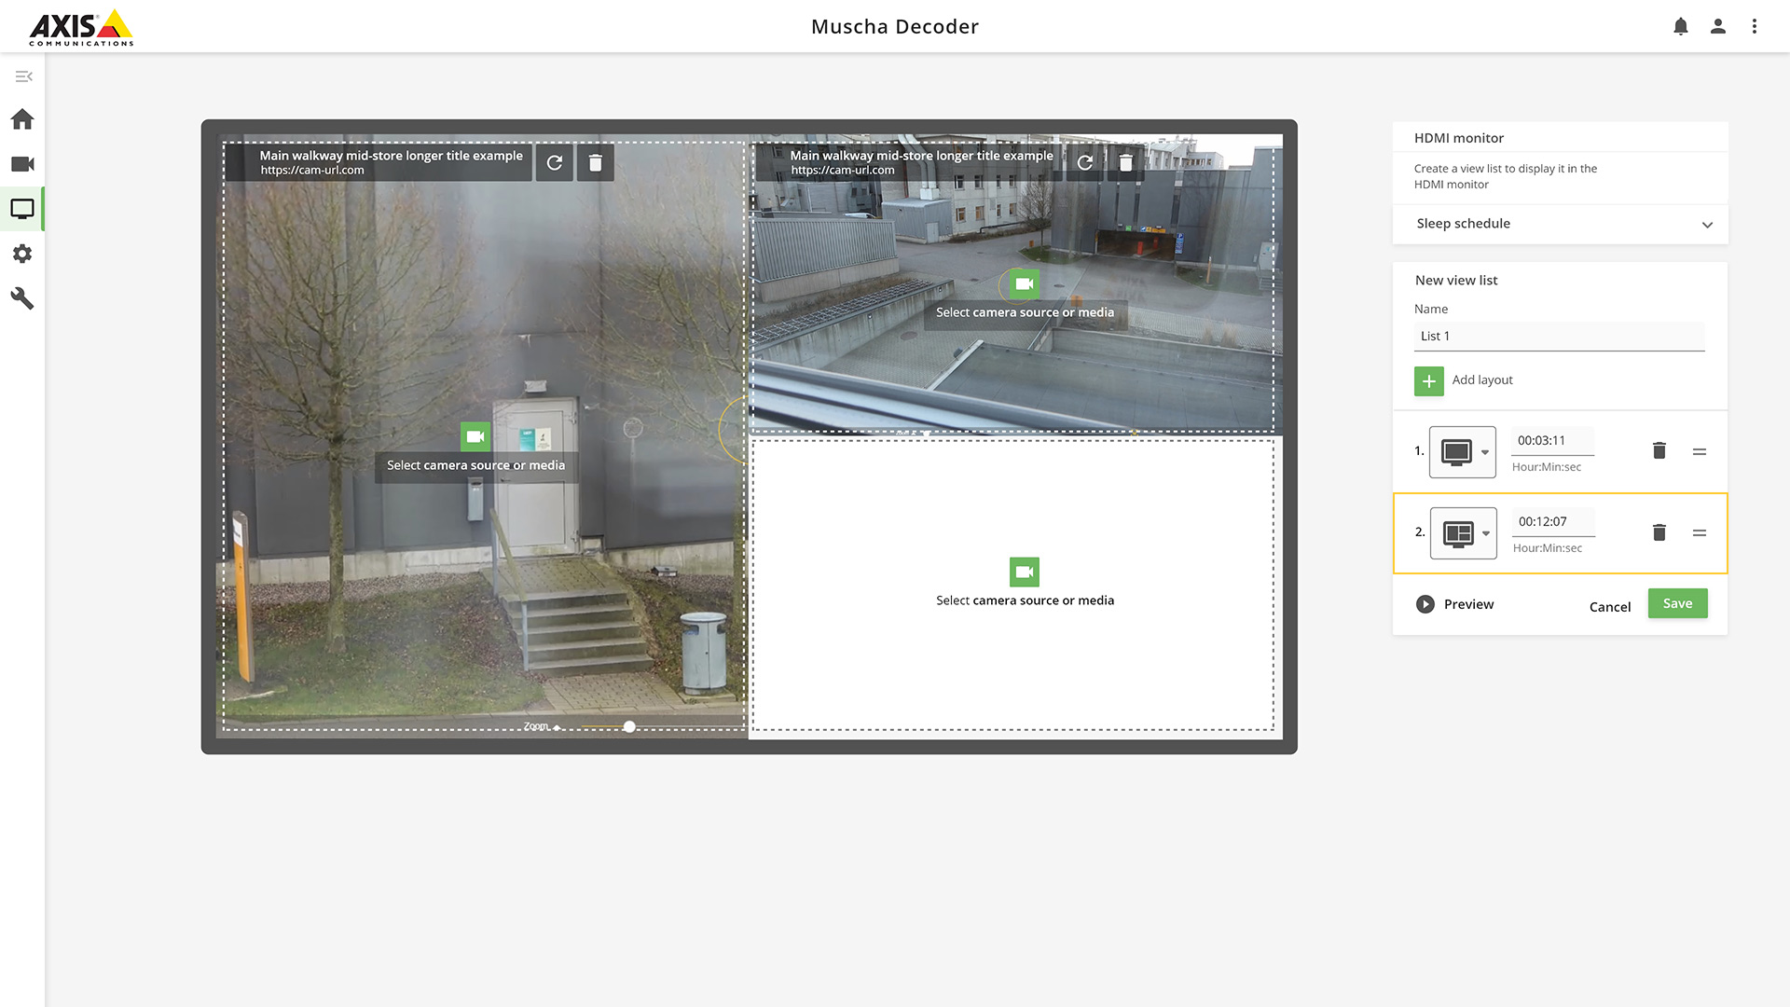
Task: Go to Home in sidebar
Action: [x=22, y=119]
